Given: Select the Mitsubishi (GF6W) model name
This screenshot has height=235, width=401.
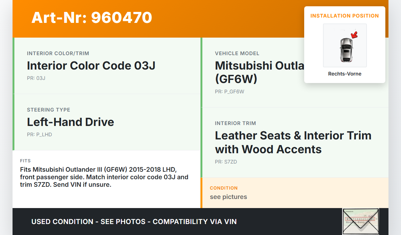Looking at the screenshot, I should [x=260, y=72].
